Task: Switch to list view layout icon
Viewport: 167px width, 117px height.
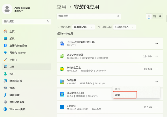Action: click(149, 16)
